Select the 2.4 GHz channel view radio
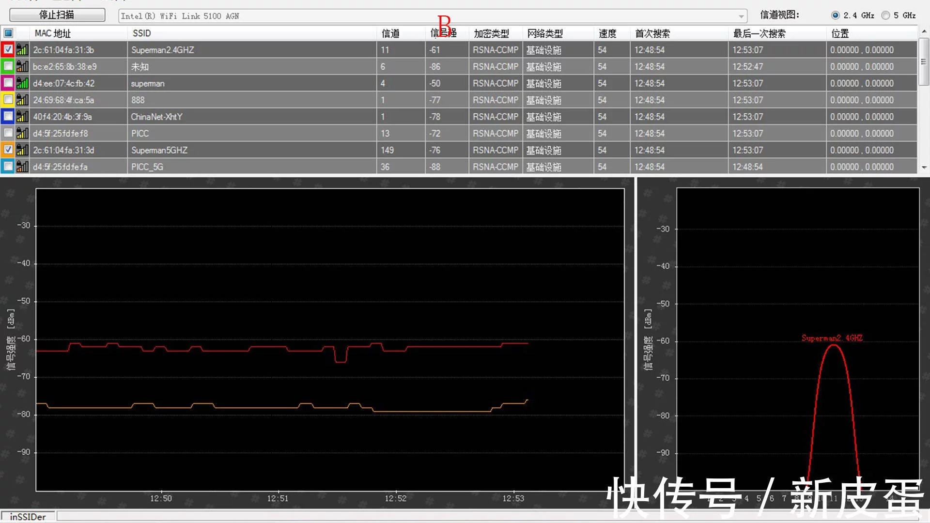 click(835, 15)
